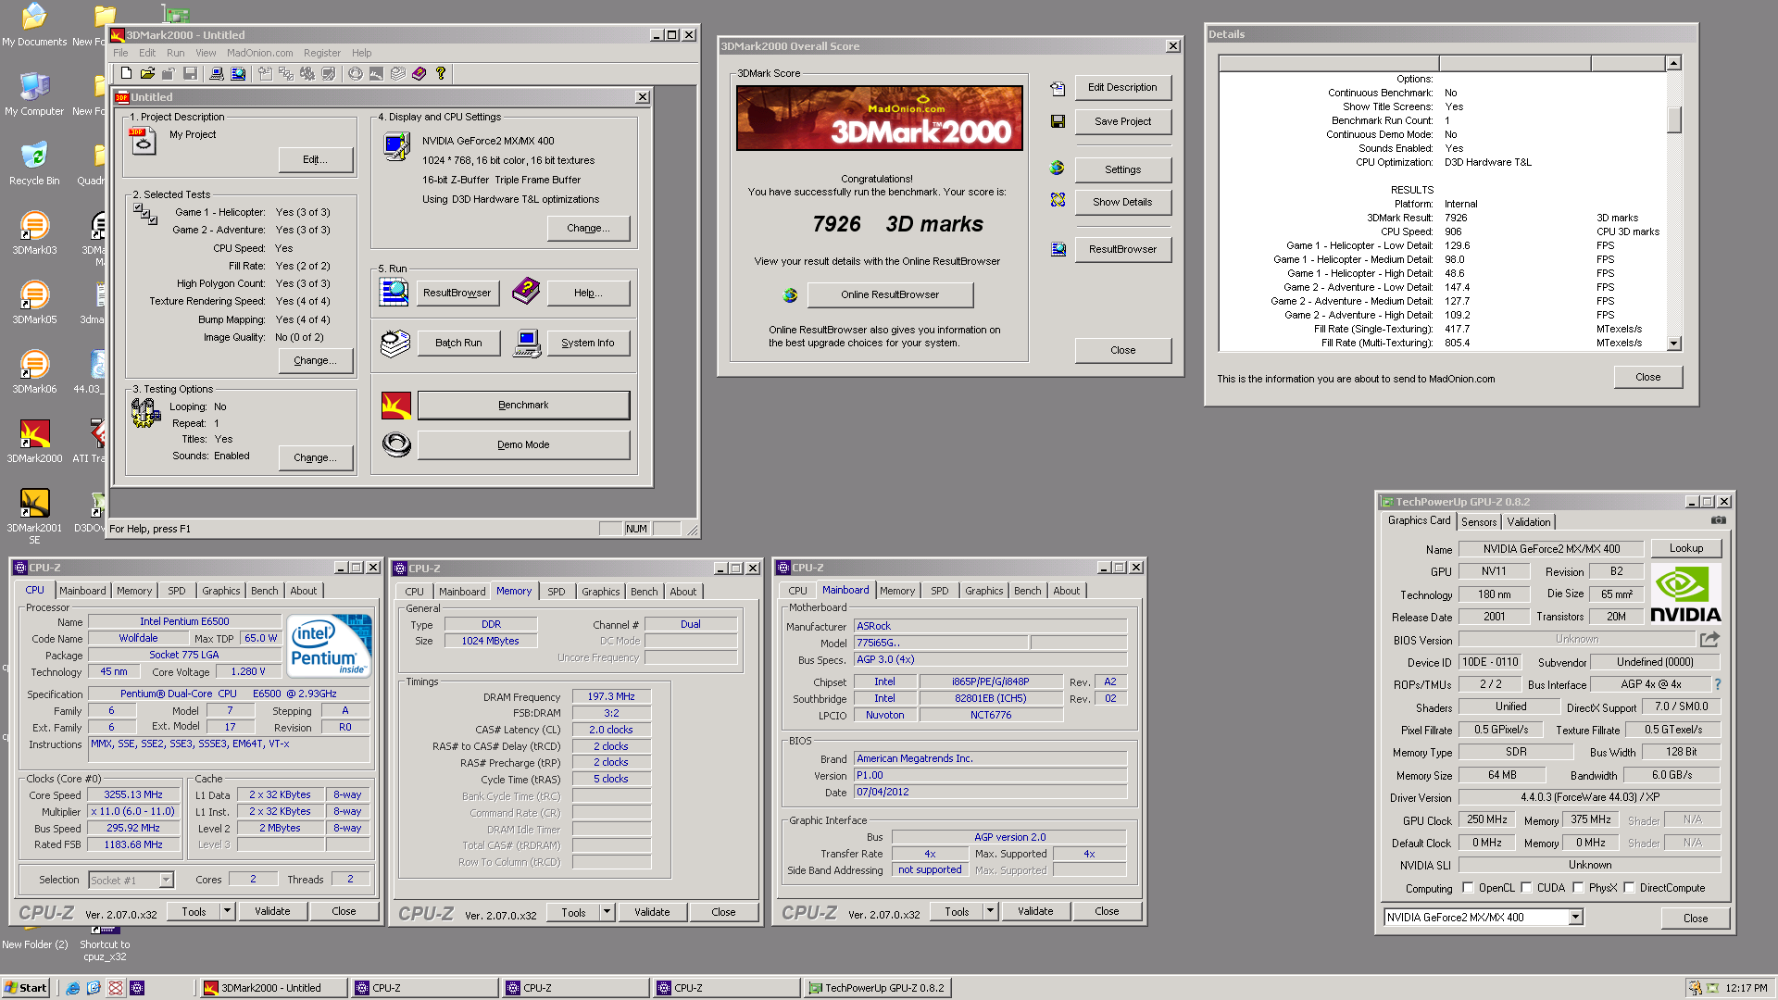
Task: Click Validate in the CPU-Z Mainboard window
Action: (x=1034, y=911)
